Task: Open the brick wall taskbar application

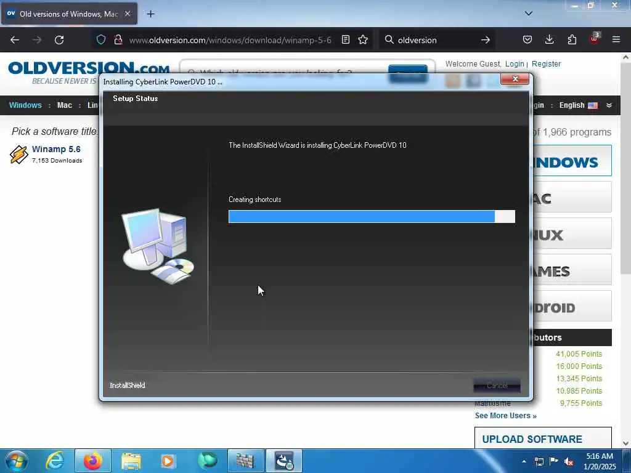Action: coord(245,461)
